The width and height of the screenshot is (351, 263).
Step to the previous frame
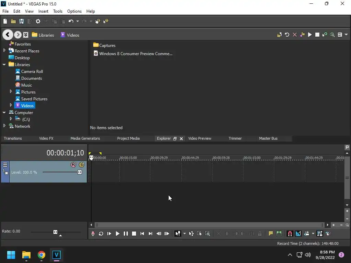tap(159, 234)
